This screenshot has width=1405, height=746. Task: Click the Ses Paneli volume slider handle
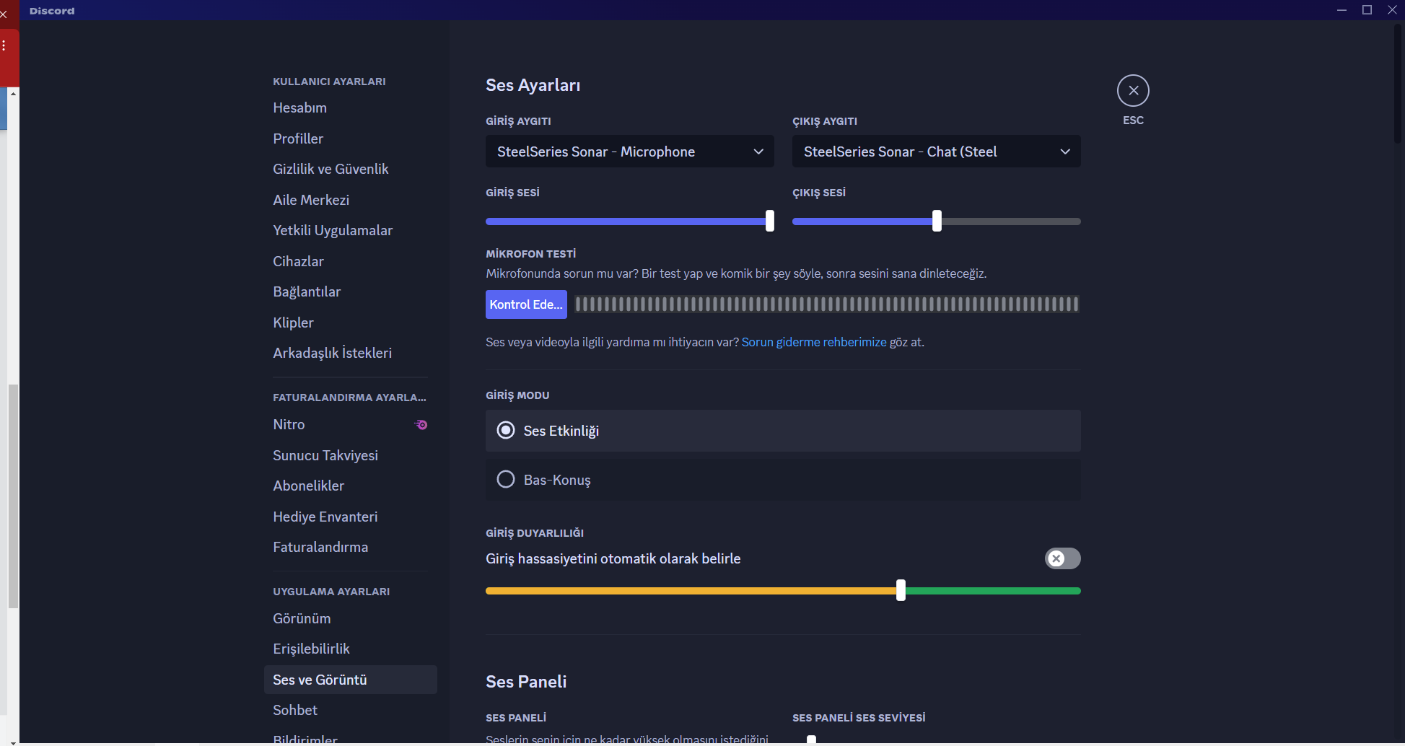[811, 740]
